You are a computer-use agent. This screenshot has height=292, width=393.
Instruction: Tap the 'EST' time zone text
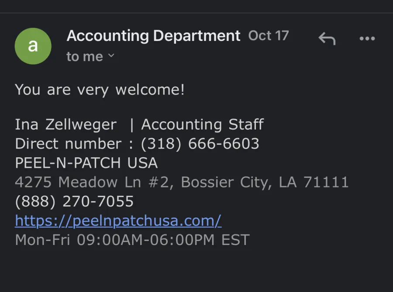[x=235, y=240]
